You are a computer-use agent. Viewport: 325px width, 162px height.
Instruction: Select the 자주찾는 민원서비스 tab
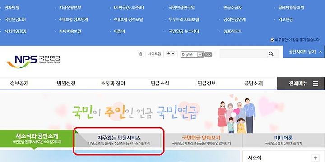point(119,140)
